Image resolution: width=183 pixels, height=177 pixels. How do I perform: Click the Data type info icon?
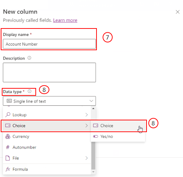(x=29, y=91)
